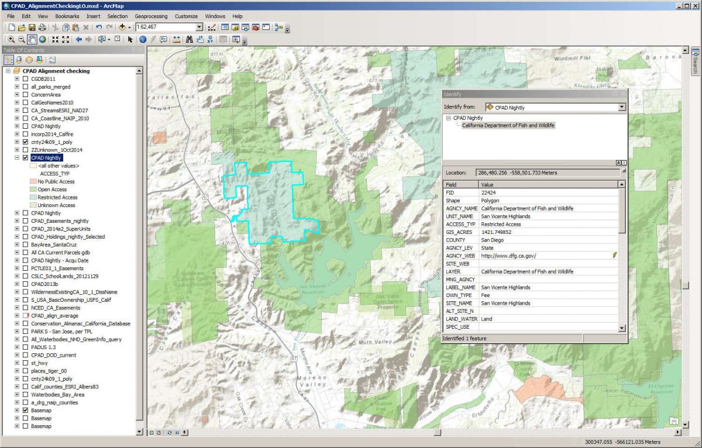Open Table Of Contents options
702x448 pixels.
(x=52, y=60)
